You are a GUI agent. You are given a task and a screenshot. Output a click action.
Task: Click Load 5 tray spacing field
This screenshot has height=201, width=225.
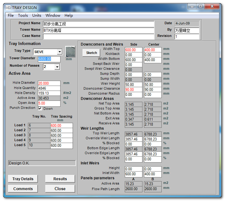tap(61, 145)
